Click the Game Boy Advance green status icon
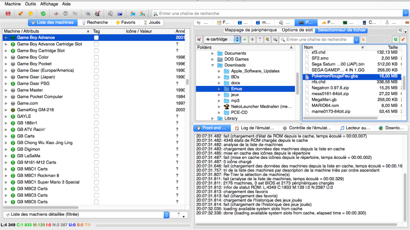Screen dimensions: 410x230 pos(13,38)
